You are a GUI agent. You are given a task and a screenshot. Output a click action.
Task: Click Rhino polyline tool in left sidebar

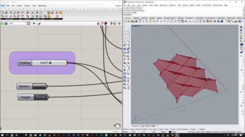[x=125, y=31]
